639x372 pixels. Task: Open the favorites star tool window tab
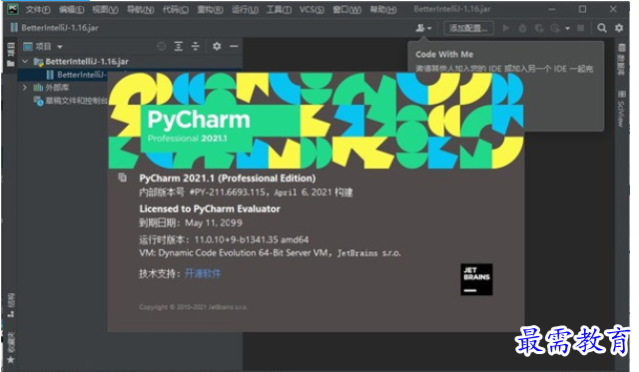(11, 360)
